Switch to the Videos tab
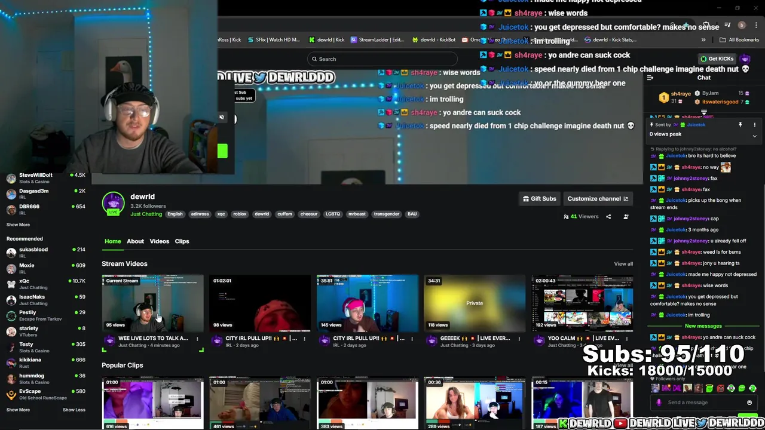Image resolution: width=765 pixels, height=430 pixels. 159,241
